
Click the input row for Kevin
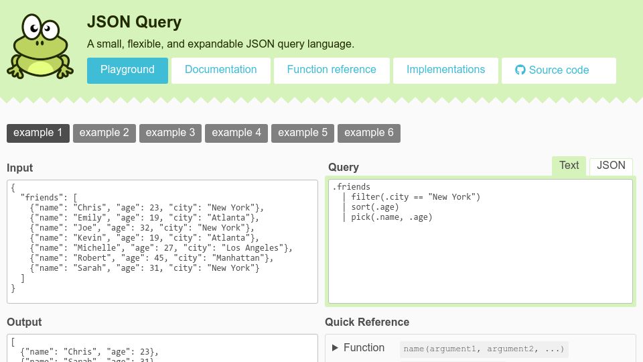point(145,238)
